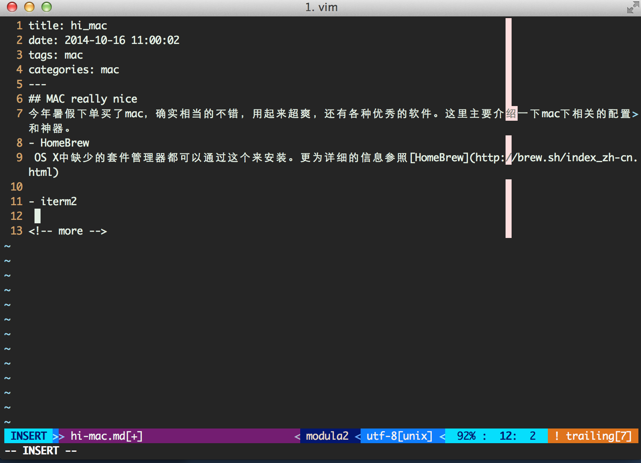This screenshot has height=463, width=641.
Task: Click the text "这里主要介绍一下mac下相关的配置"
Action: (x=538, y=114)
